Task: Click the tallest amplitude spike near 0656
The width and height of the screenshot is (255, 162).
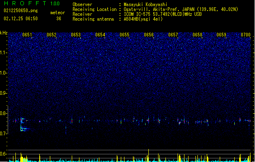Action: [x=148, y=156]
